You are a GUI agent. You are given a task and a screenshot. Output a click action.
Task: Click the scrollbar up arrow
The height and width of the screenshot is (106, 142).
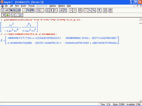click(x=141, y=19)
